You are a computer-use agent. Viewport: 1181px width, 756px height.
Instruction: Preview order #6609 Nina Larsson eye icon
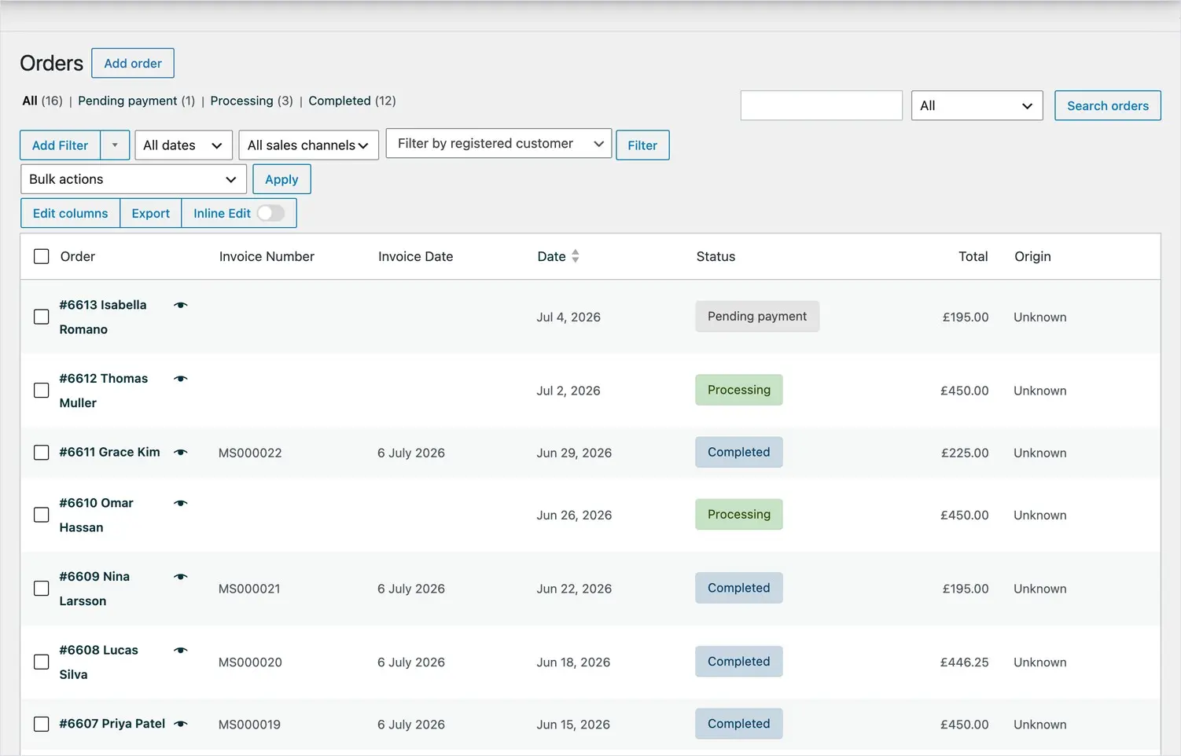tap(181, 577)
